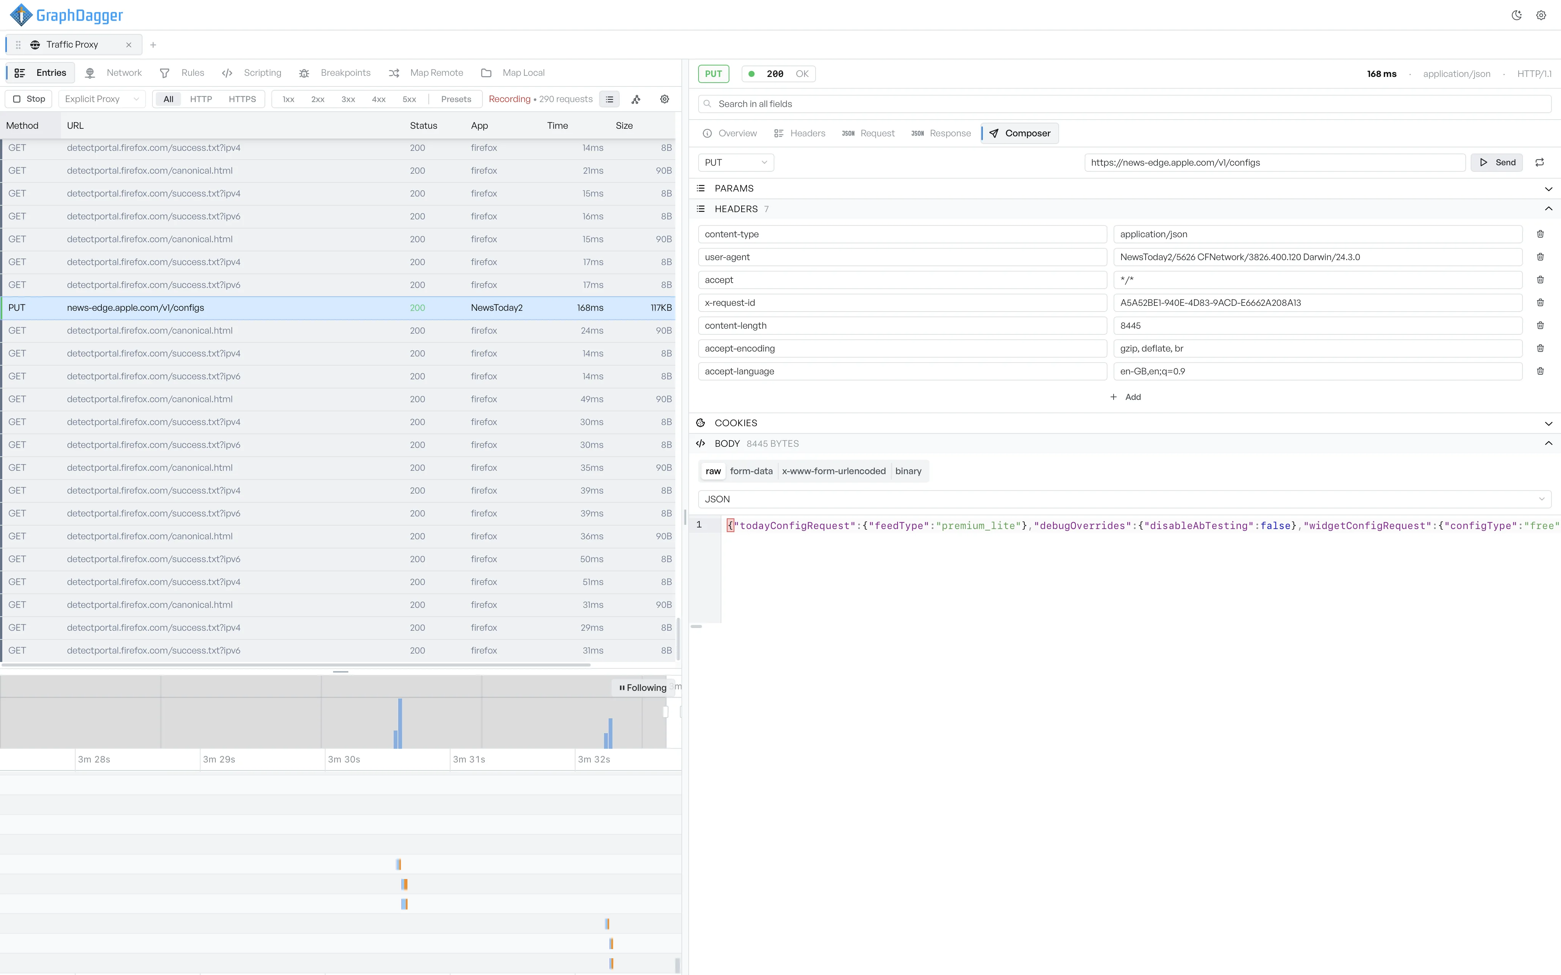Click the GraphDagger logo
This screenshot has width=1561, height=975.
[66, 15]
